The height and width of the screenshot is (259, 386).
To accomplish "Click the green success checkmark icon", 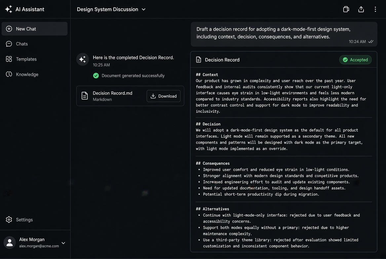I will pyautogui.click(x=96, y=76).
